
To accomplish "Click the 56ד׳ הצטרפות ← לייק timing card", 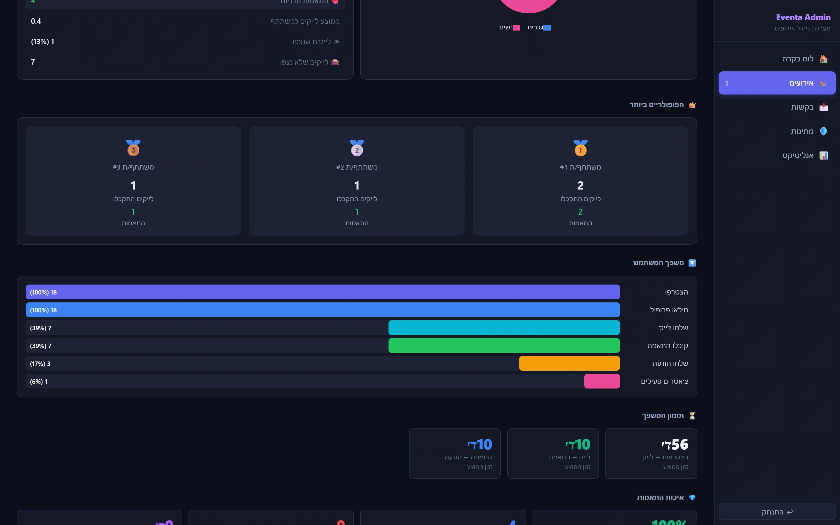I will [651, 454].
